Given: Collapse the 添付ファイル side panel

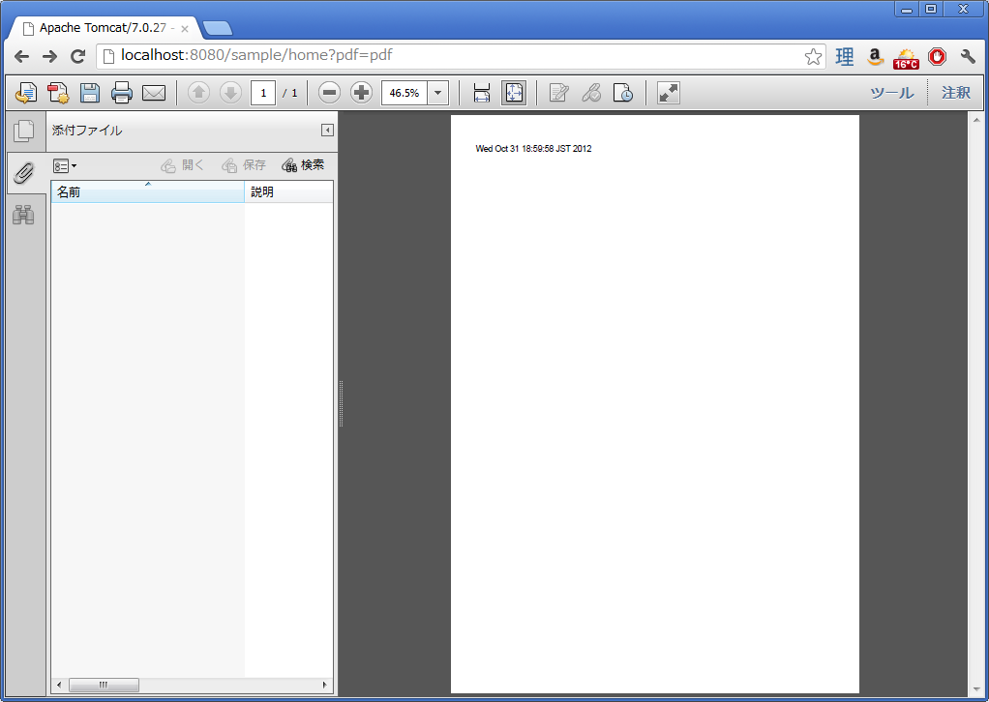Looking at the screenshot, I should pos(327,131).
